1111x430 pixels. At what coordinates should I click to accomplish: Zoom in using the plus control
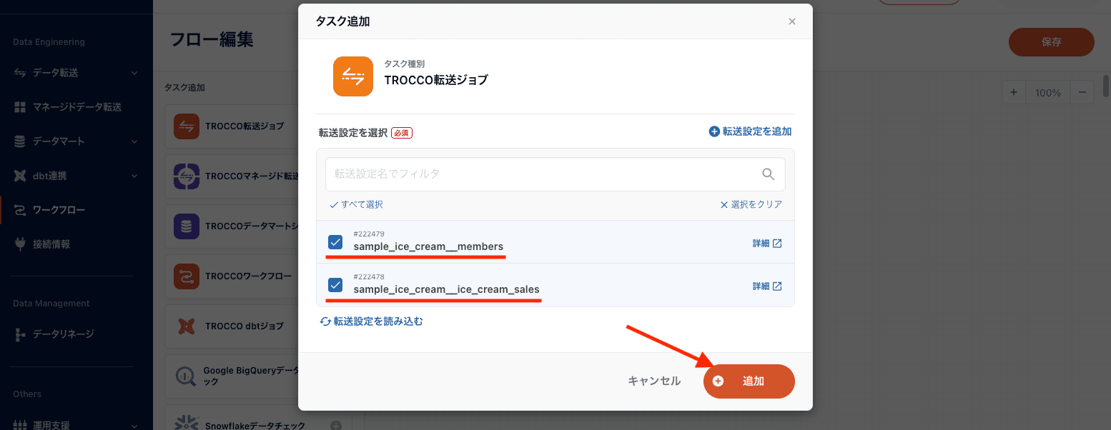pos(1013,92)
